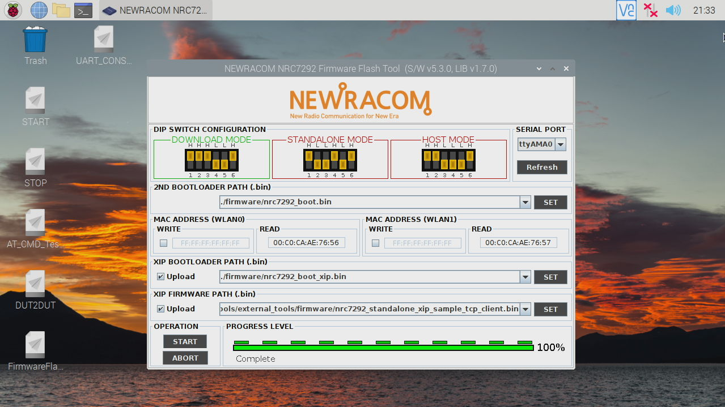725x407 pixels.
Task: Click the ABORT operation button
Action: pos(185,357)
